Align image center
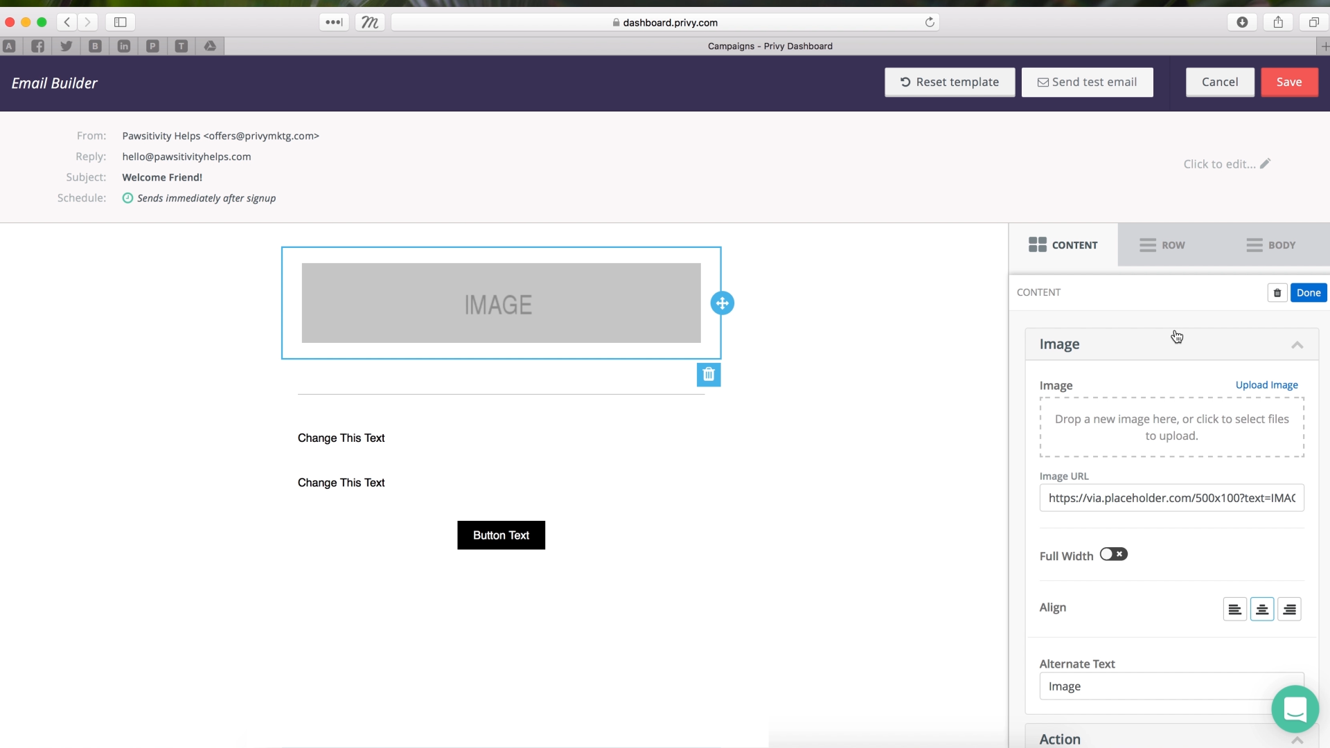The image size is (1330, 748). click(x=1262, y=609)
